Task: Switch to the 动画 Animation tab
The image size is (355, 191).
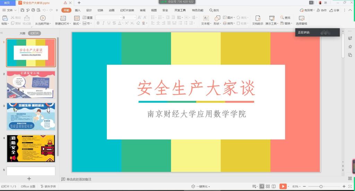Action: [111, 10]
